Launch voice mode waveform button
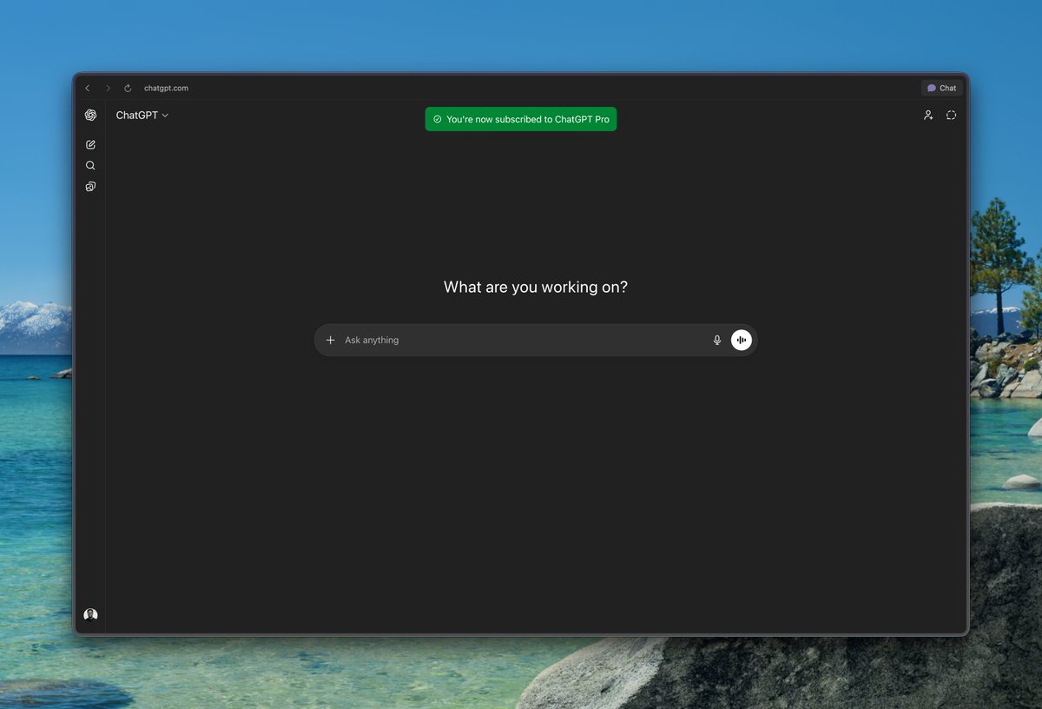The height and width of the screenshot is (709, 1042). tap(741, 340)
